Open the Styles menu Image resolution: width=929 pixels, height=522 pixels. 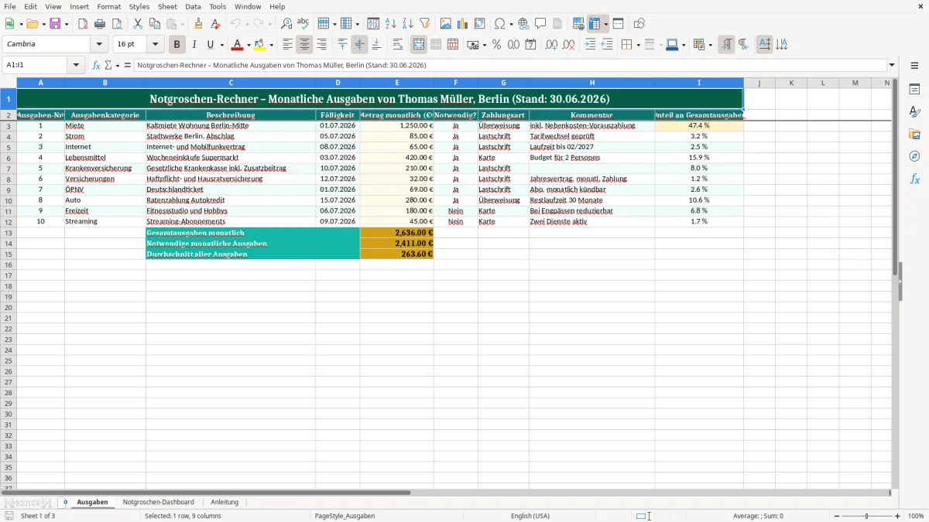(x=139, y=6)
